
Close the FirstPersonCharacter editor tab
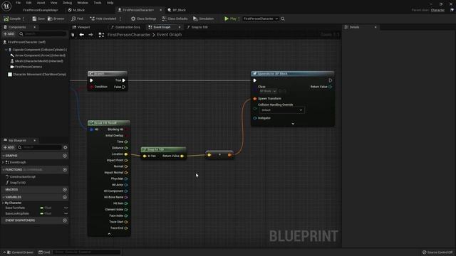pos(160,10)
